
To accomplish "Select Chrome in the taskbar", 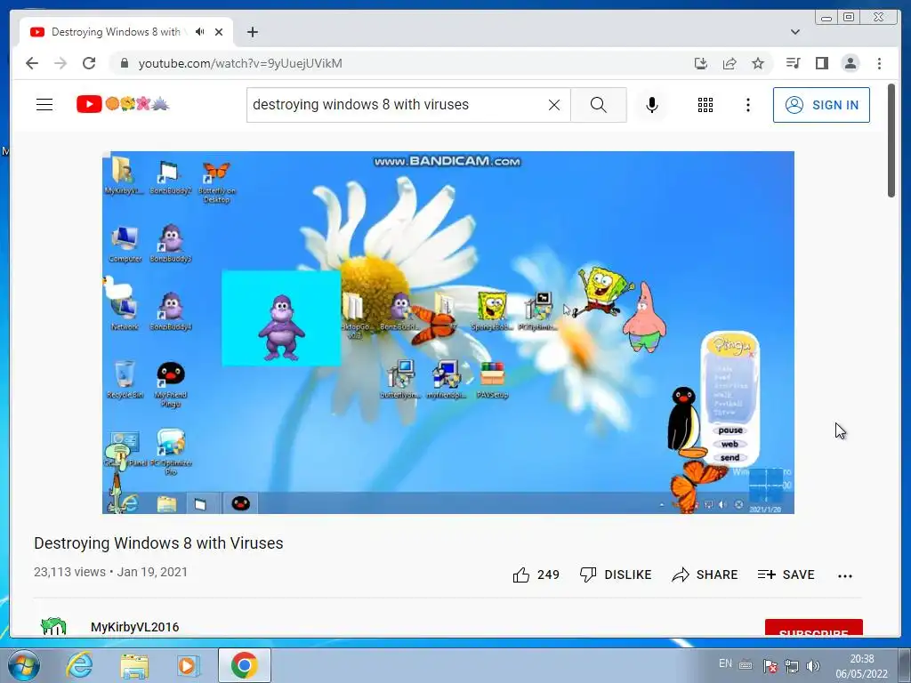I will (245, 665).
